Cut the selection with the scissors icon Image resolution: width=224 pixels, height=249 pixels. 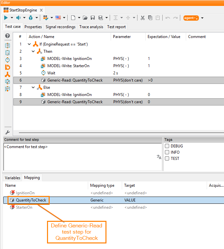[x=143, y=18]
